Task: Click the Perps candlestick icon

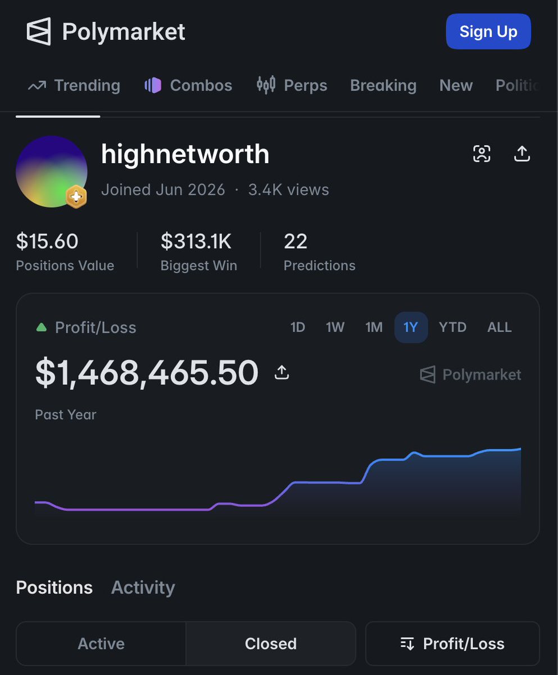Action: point(266,85)
